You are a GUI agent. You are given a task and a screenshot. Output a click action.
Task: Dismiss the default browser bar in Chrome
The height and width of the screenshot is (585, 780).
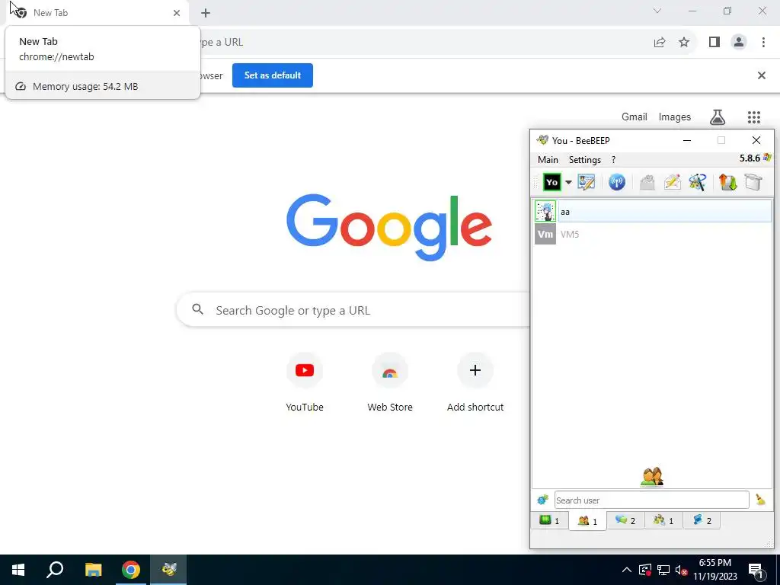761,75
